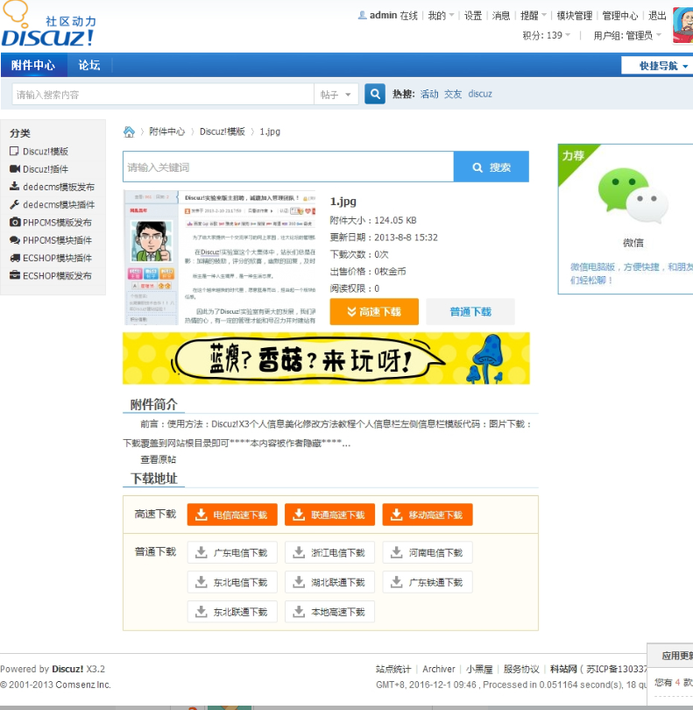The image size is (693, 710).
Task: Open 模块管理 in top menu
Action: [575, 16]
